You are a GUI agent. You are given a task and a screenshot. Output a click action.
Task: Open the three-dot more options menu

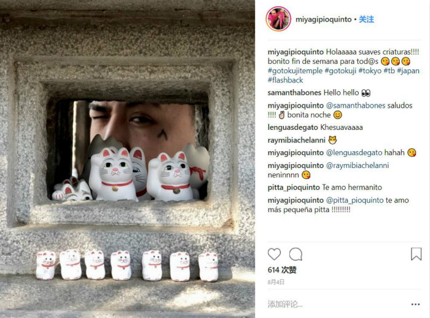coord(415,304)
